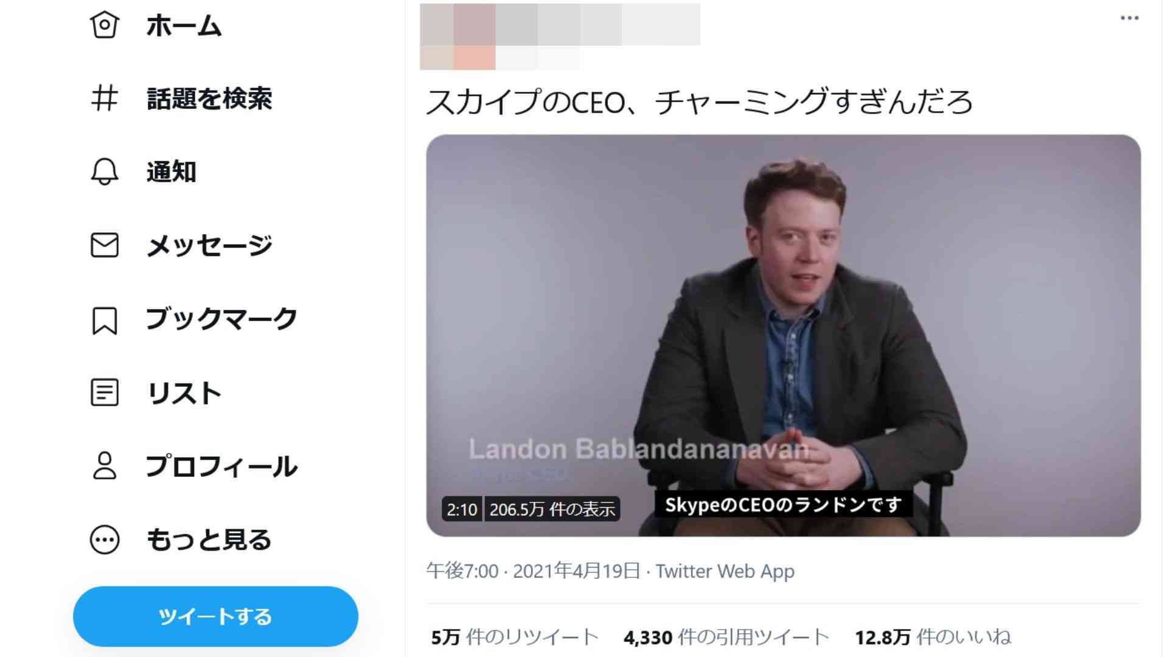Open the tweet's three-dot options menu
The height and width of the screenshot is (657, 1168).
tap(1129, 18)
